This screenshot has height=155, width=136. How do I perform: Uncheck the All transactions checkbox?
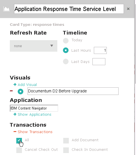(19, 141)
